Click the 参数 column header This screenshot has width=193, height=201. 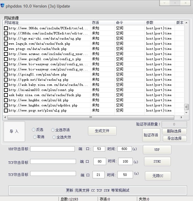click(160, 23)
